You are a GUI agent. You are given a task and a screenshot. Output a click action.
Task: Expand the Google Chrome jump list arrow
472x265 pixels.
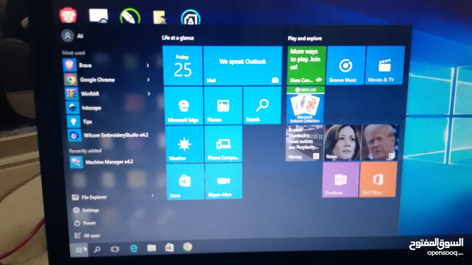(148, 79)
